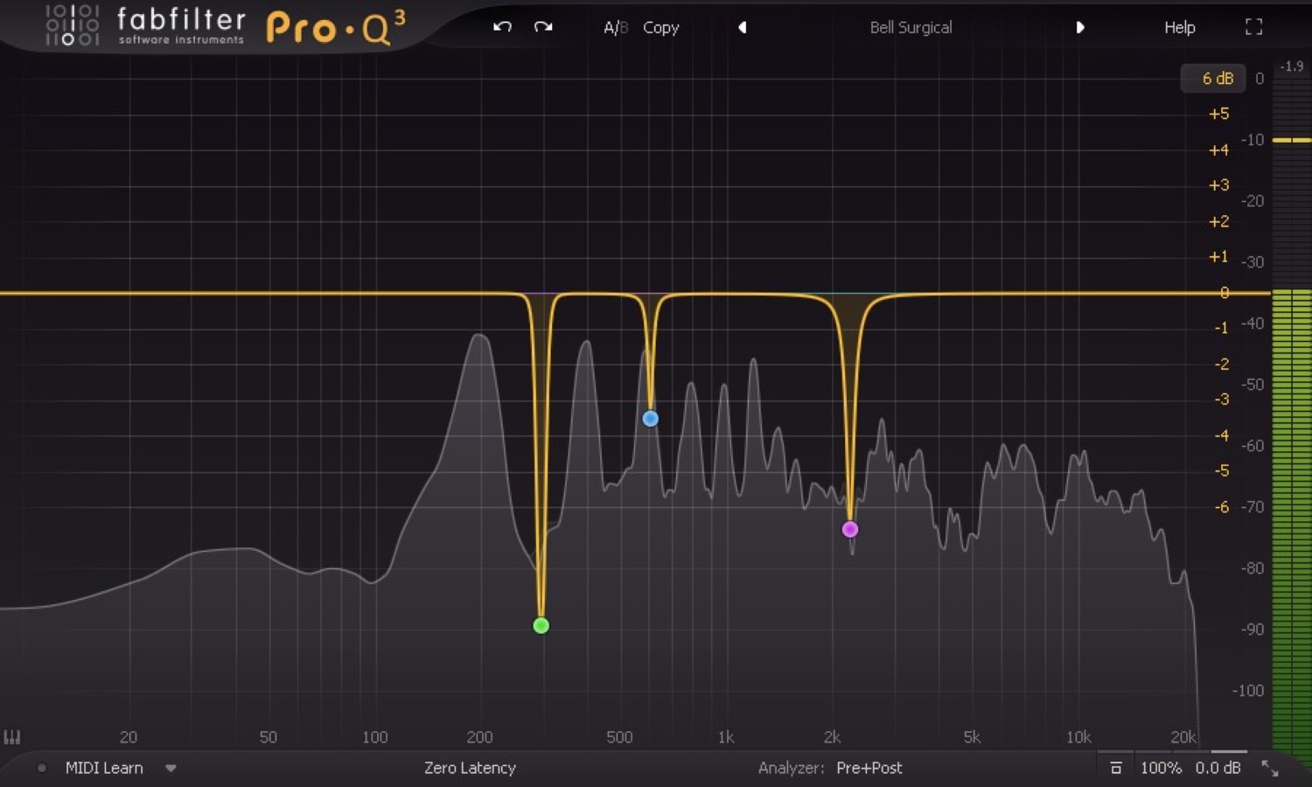Image resolution: width=1312 pixels, height=787 pixels.
Task: Select the purple EQ band dot
Action: coord(850,529)
